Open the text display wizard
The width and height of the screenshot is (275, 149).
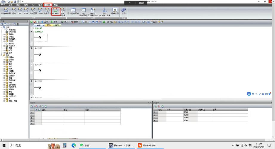click(33, 11)
